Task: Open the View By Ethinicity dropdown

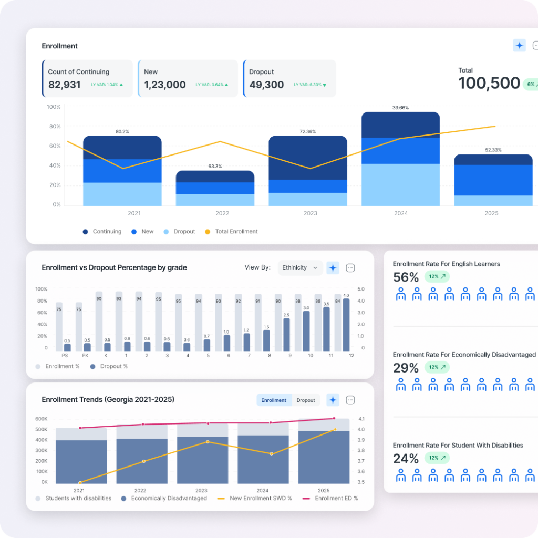Action: 300,268
